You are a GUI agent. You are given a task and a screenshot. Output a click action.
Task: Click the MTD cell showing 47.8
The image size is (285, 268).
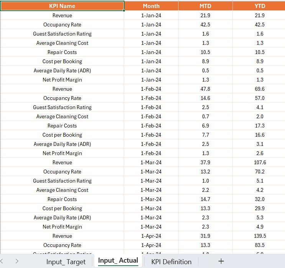tap(205, 89)
